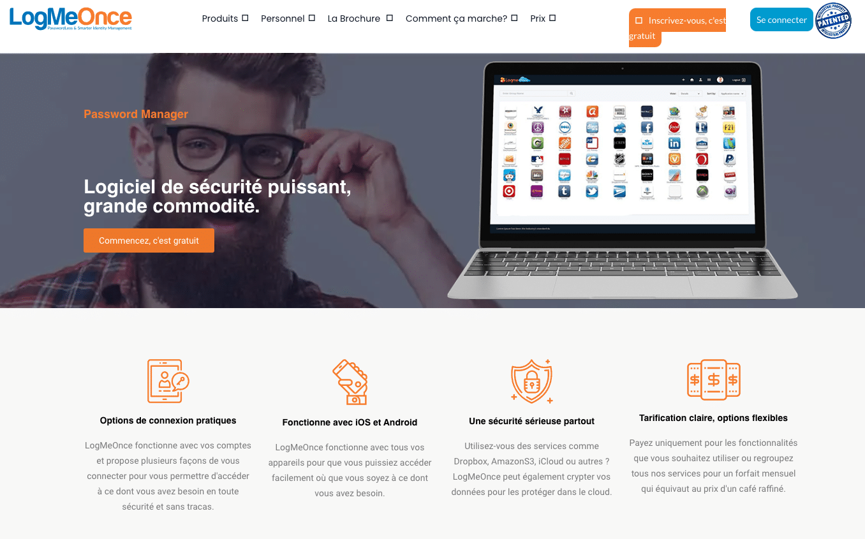This screenshot has height=539, width=865.
Task: Click the connection options tablet icon
Action: point(168,381)
